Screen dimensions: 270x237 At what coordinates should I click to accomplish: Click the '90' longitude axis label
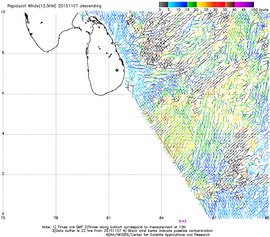267,218
